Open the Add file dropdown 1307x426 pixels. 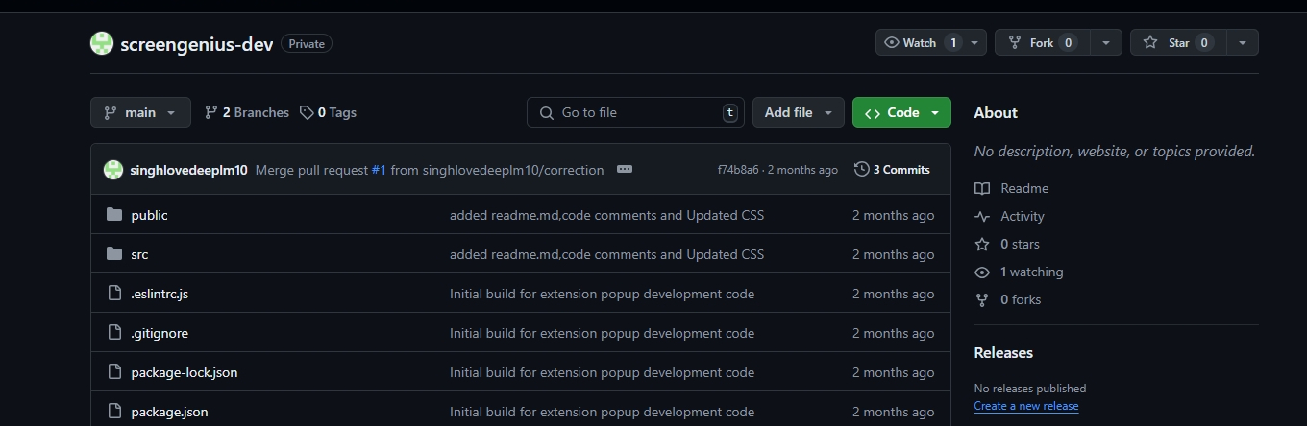click(799, 112)
